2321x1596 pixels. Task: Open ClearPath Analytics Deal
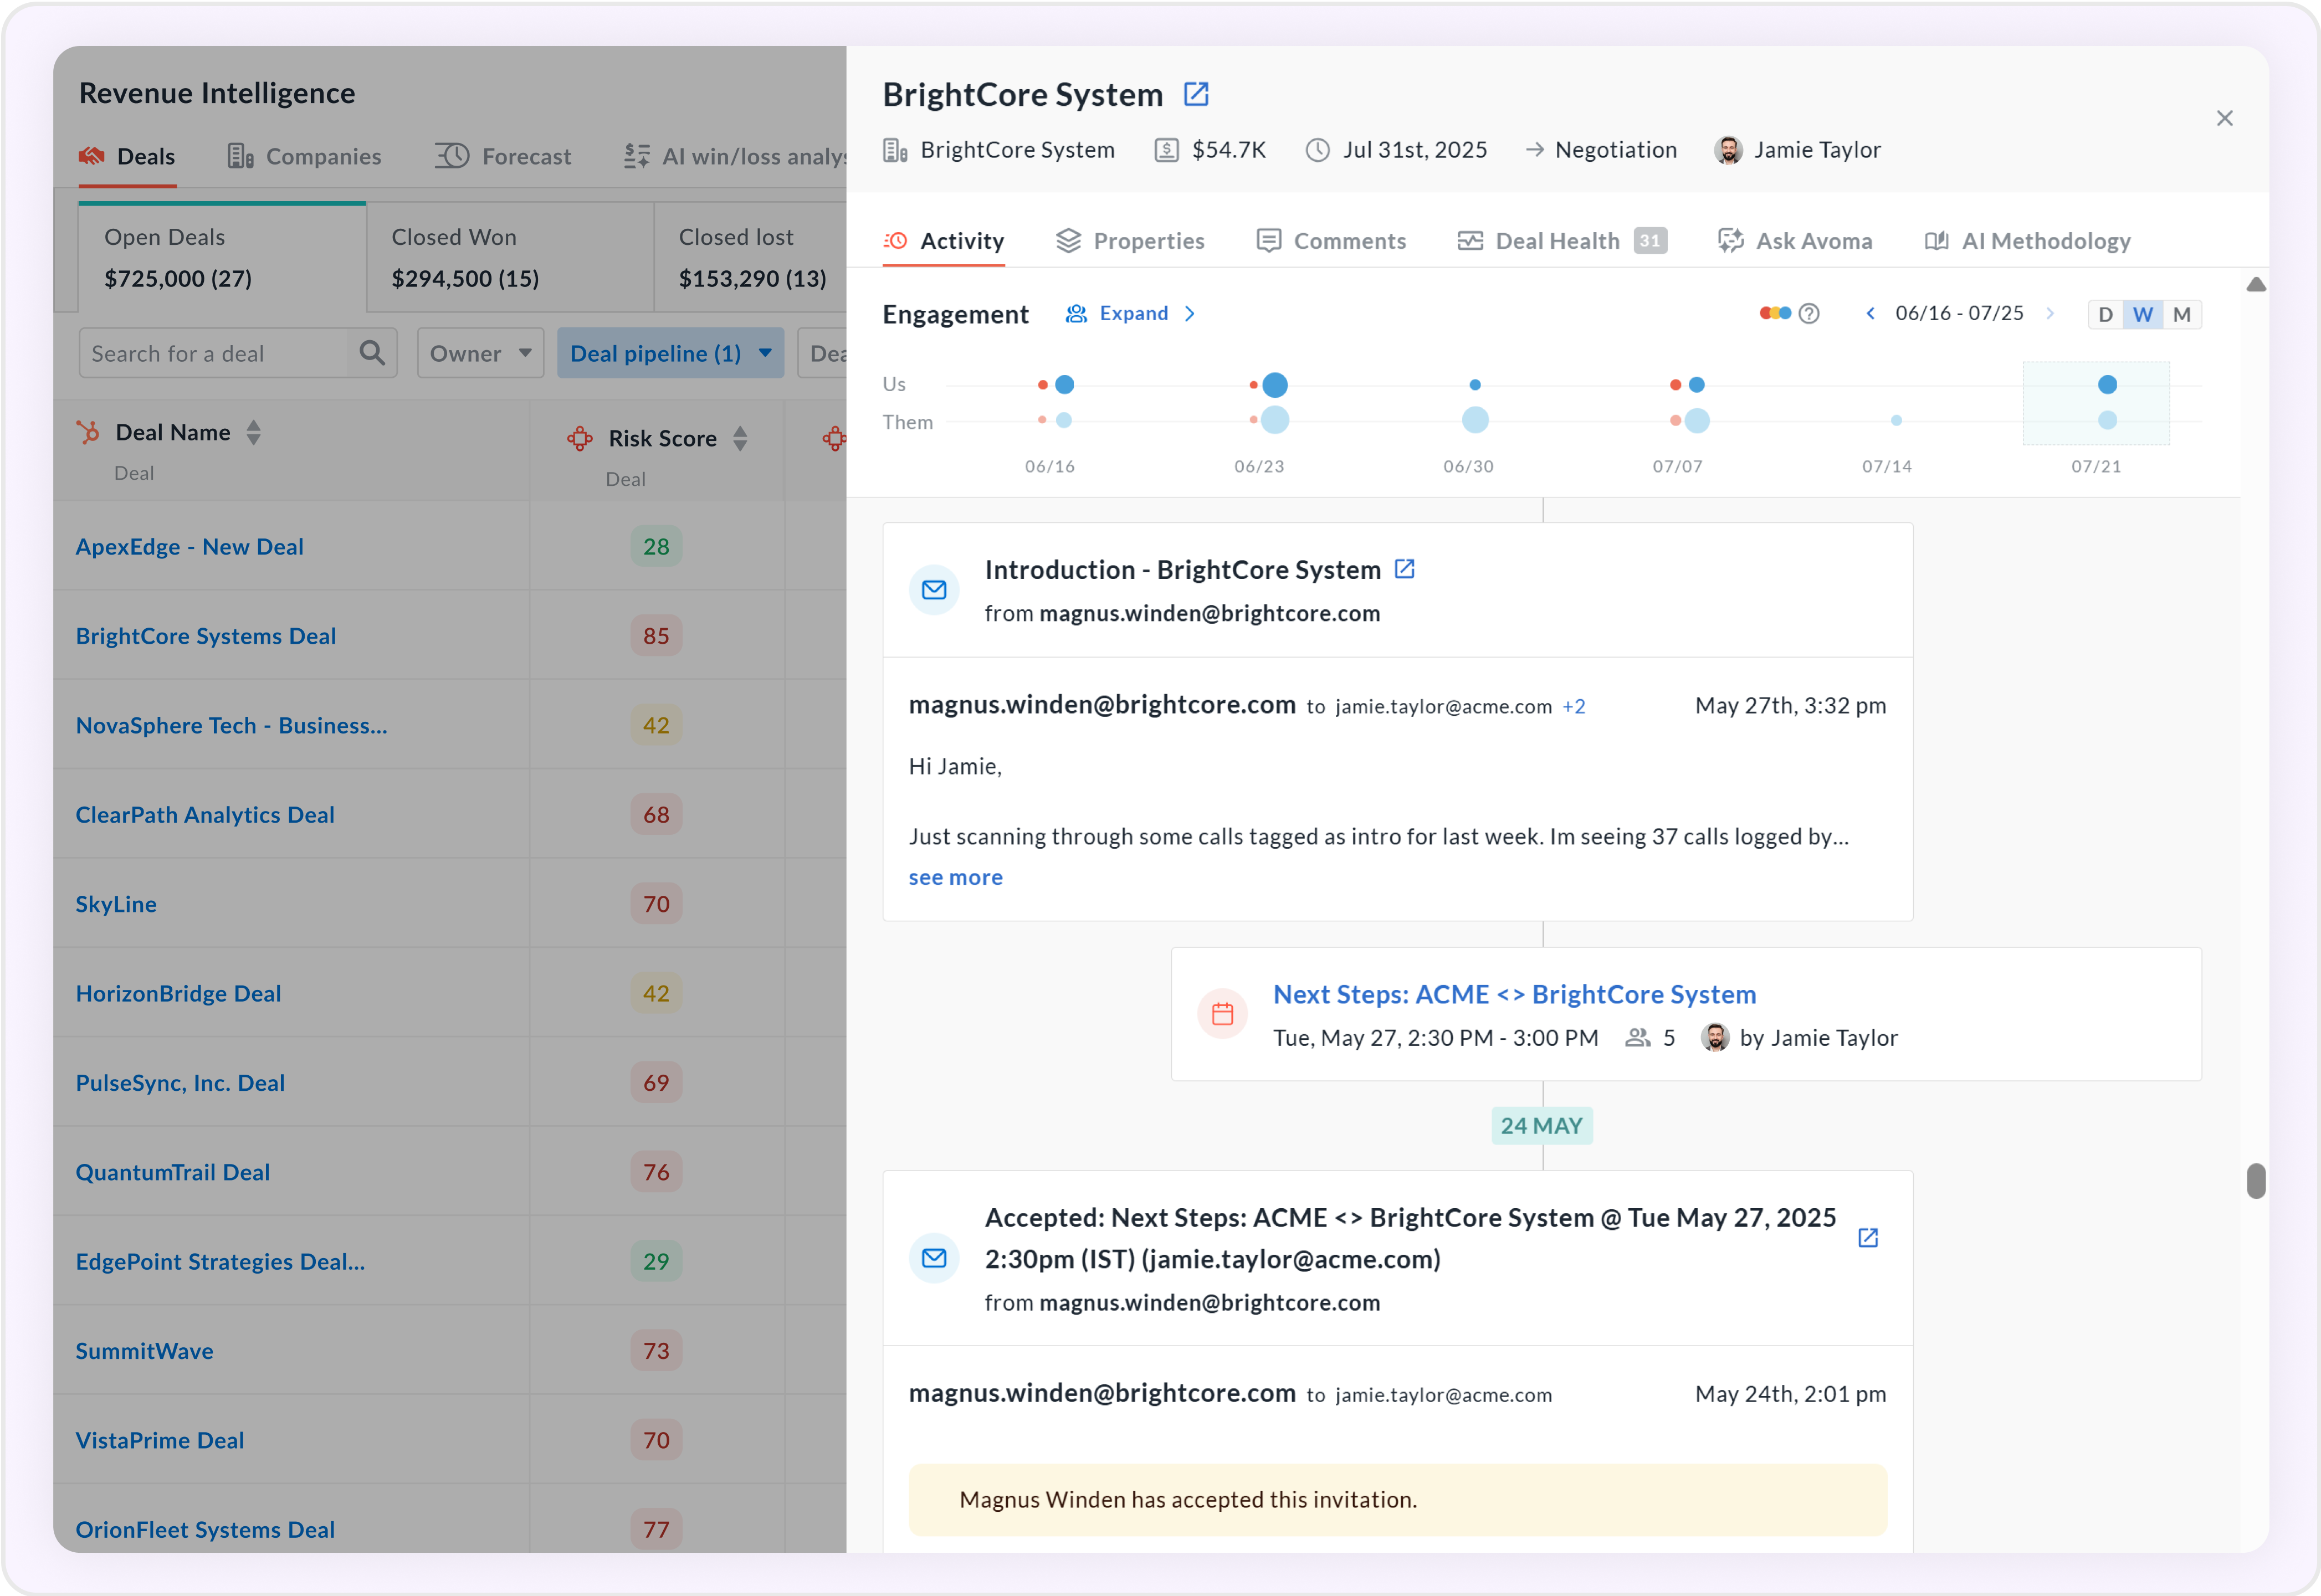(205, 815)
